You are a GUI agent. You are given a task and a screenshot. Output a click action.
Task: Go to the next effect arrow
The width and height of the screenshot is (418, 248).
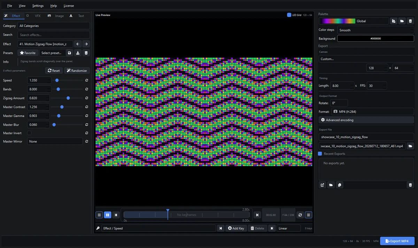(86, 44)
